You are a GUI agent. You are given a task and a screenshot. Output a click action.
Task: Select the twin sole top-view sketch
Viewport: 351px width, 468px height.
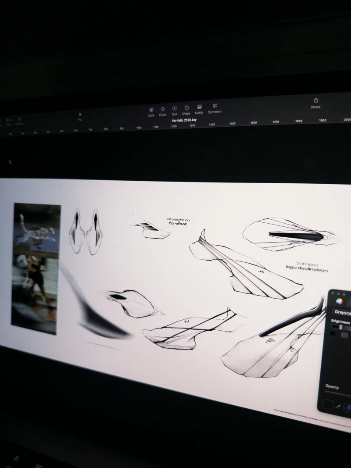86,231
